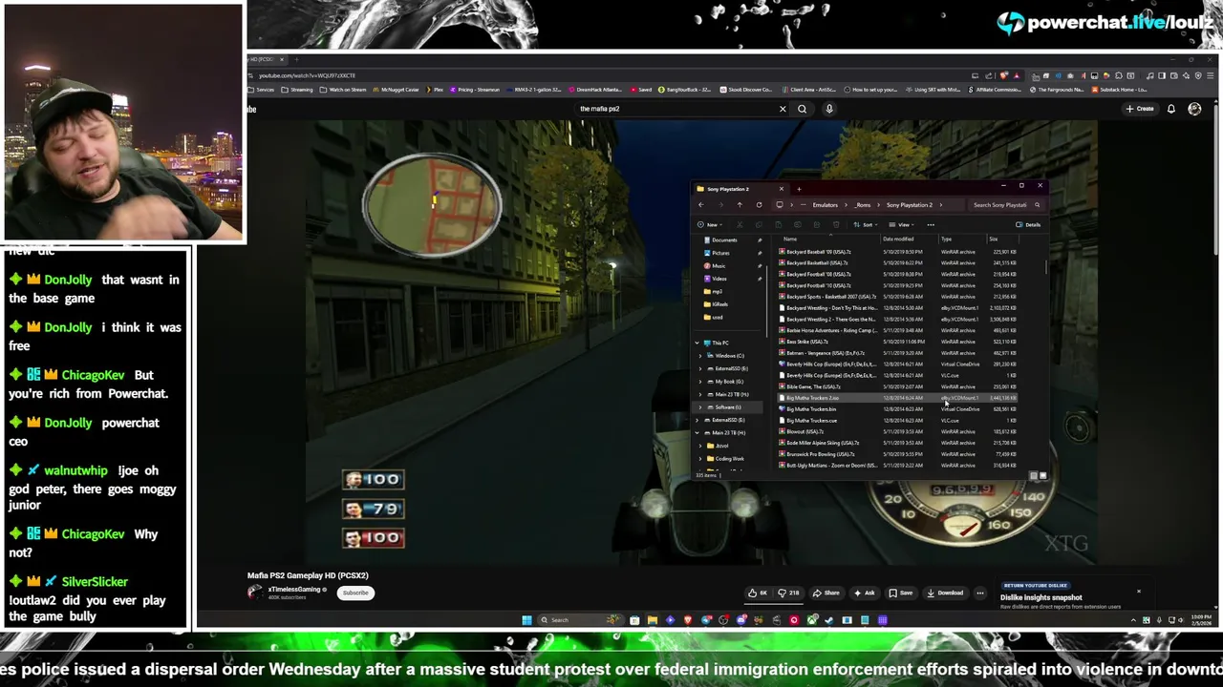Open the Streaming bookmarks folder
Viewport: 1223px width, 687px height.
(297, 90)
